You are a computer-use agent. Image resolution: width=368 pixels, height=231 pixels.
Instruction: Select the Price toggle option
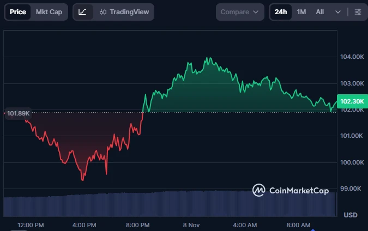17,12
